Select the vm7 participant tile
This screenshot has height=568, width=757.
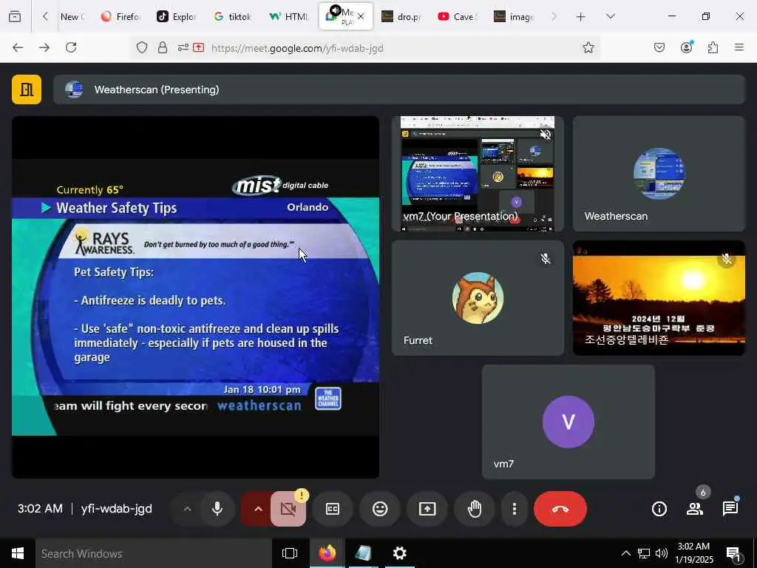(x=568, y=422)
